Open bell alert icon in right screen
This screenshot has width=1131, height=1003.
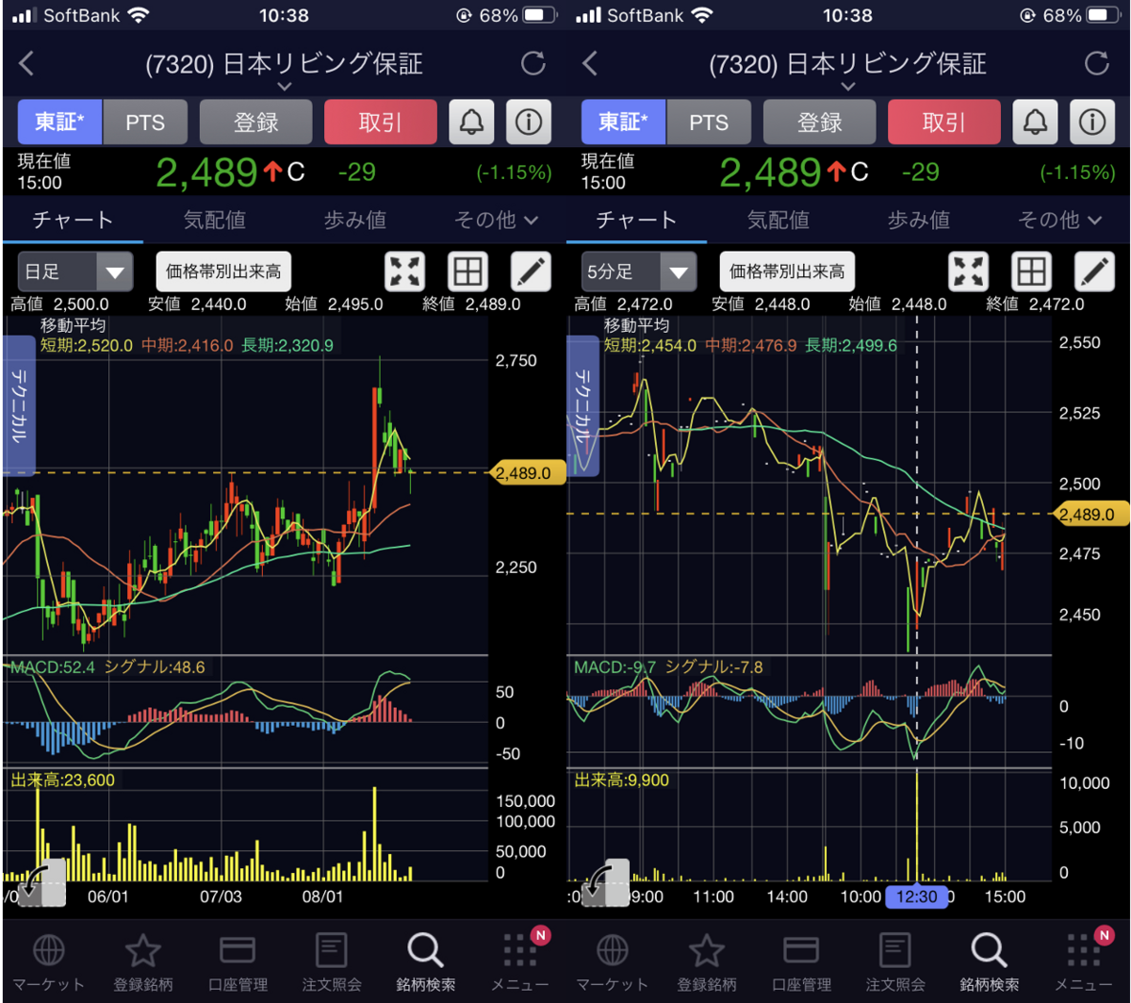(1035, 122)
